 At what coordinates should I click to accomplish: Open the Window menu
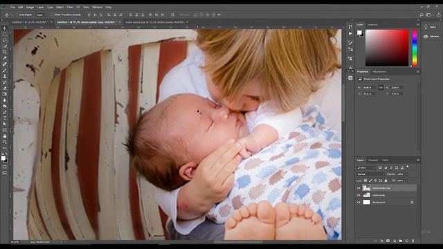point(98,7)
